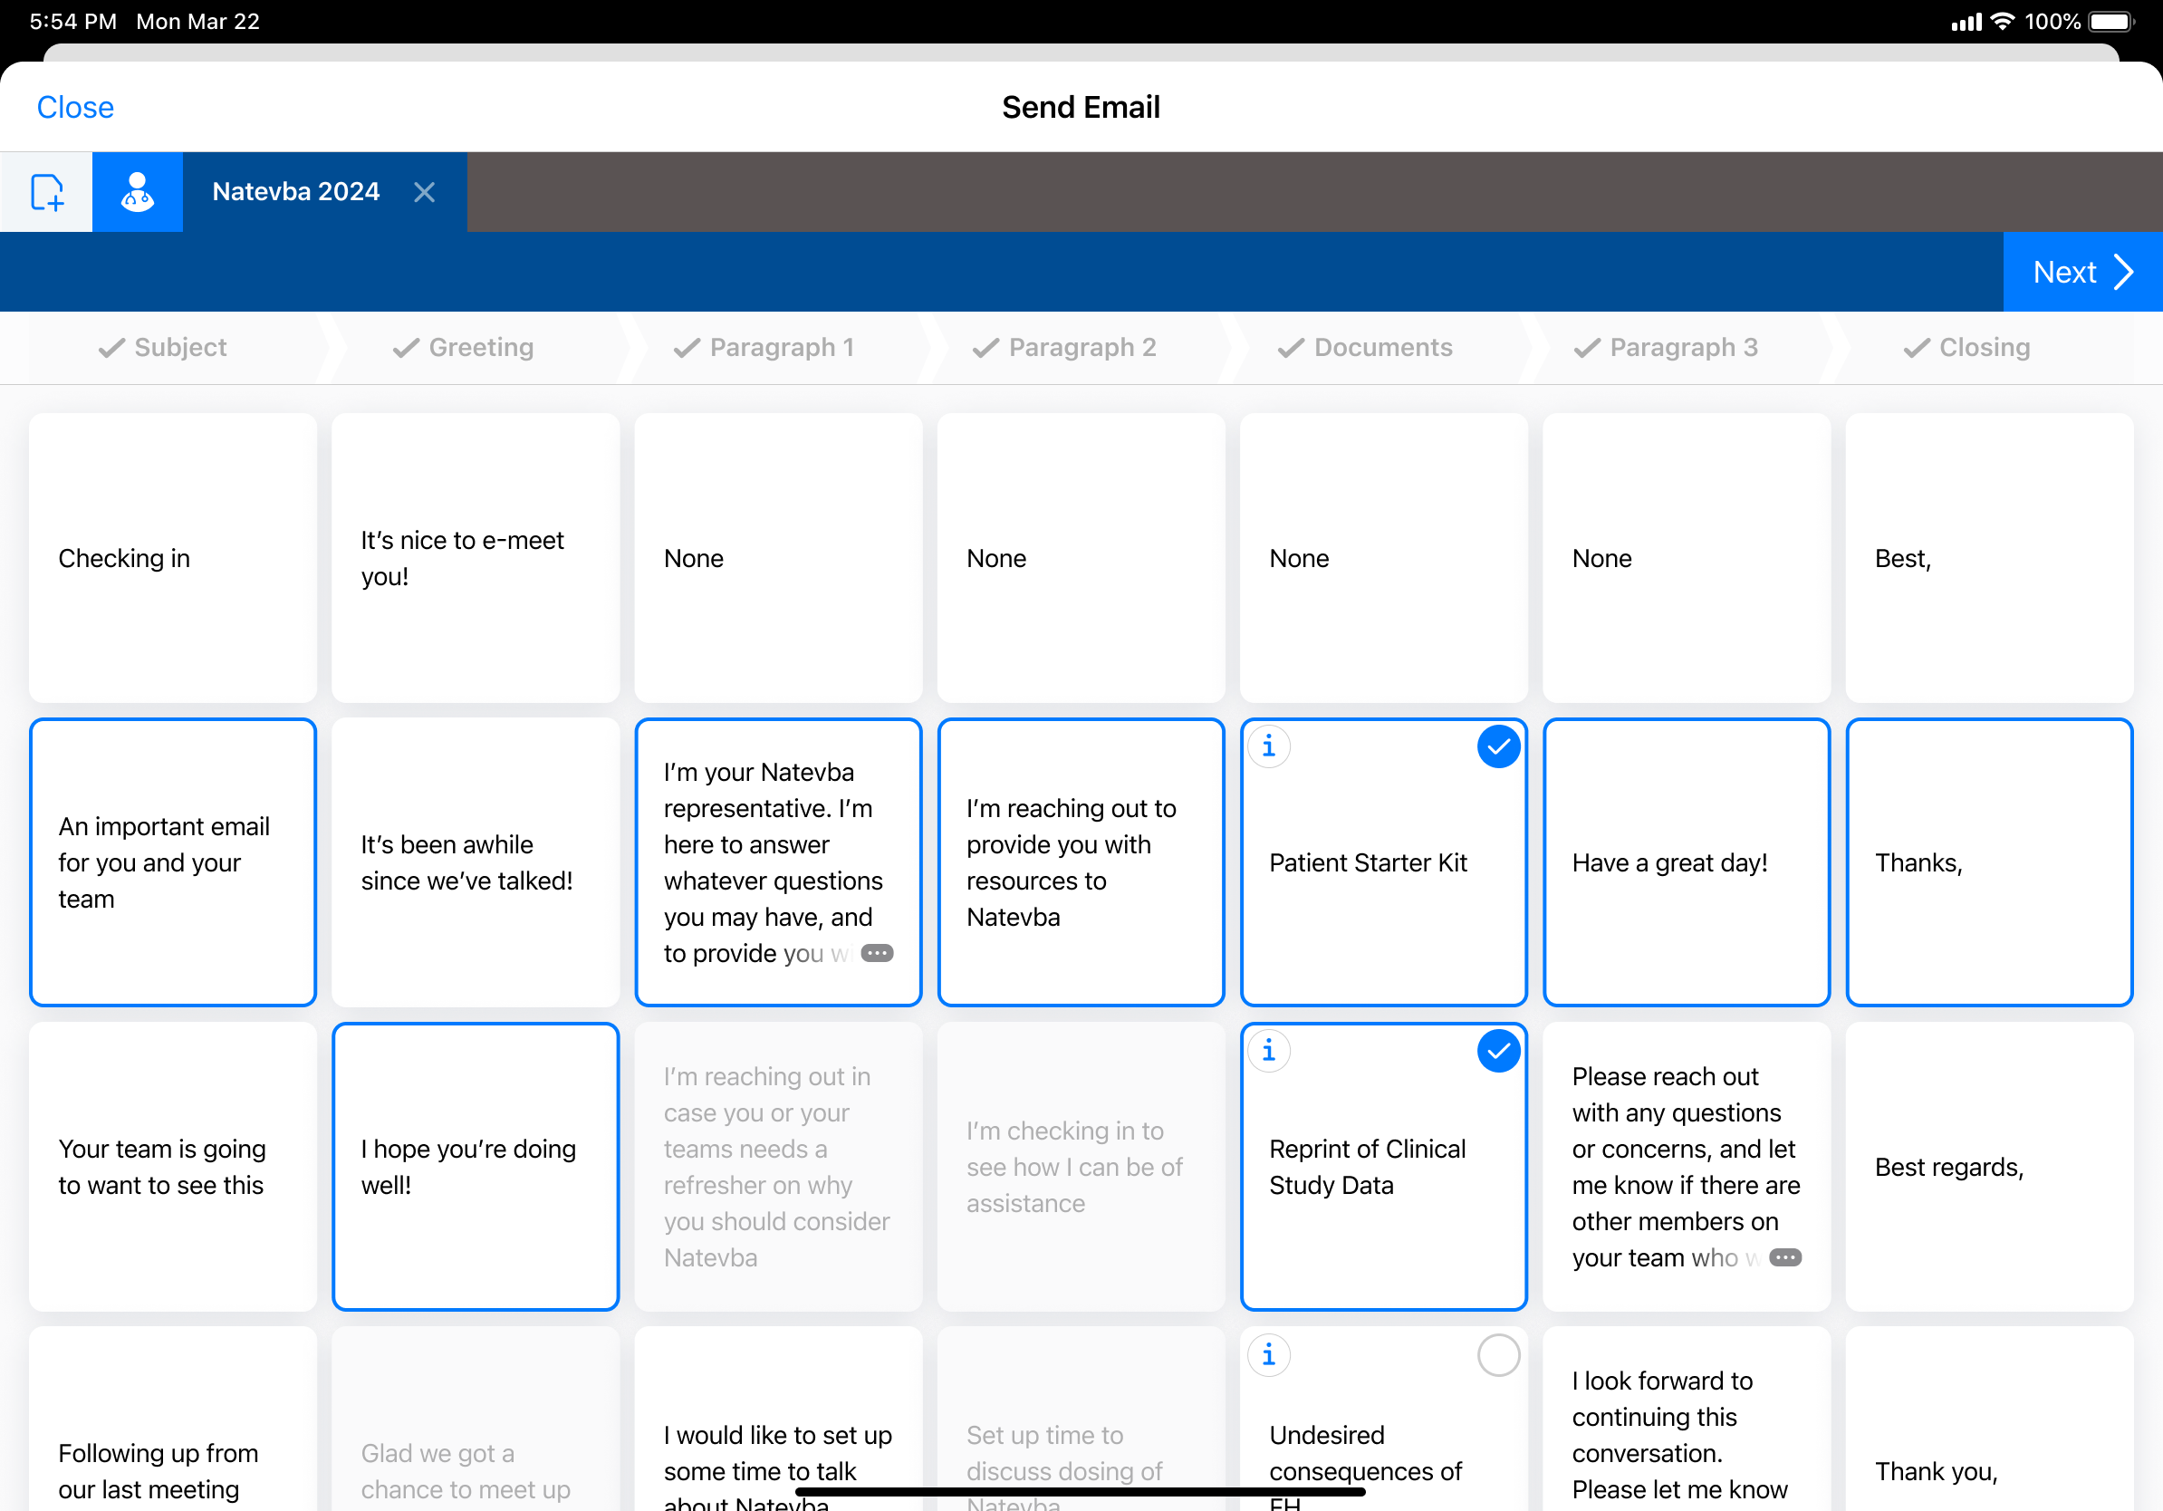Close the Natevba 2024 tab
This screenshot has width=2163, height=1511.
(425, 192)
